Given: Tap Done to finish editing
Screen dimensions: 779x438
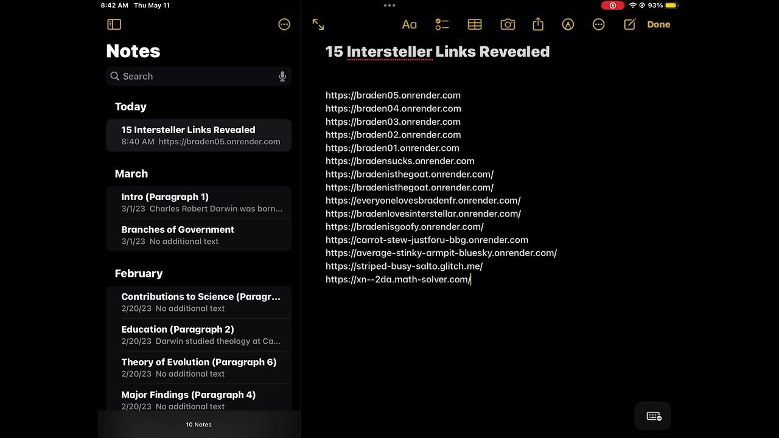Looking at the screenshot, I should [658, 24].
